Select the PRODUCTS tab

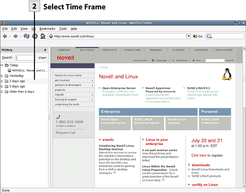[110, 50]
